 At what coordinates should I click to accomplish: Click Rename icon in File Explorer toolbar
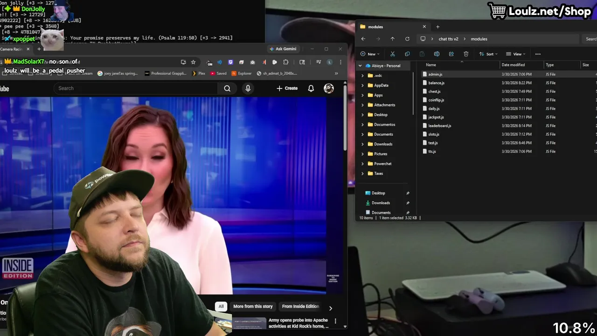click(x=437, y=54)
